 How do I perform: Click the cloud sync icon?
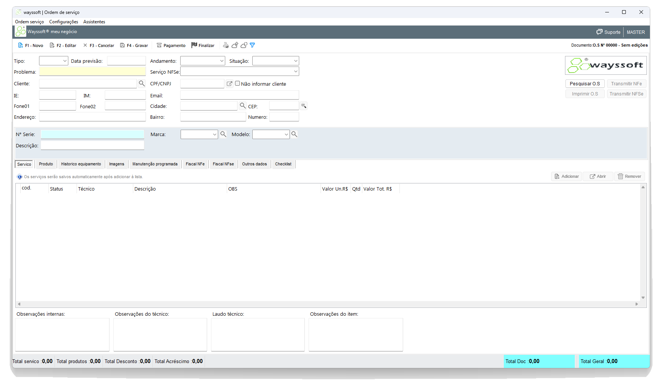click(244, 45)
